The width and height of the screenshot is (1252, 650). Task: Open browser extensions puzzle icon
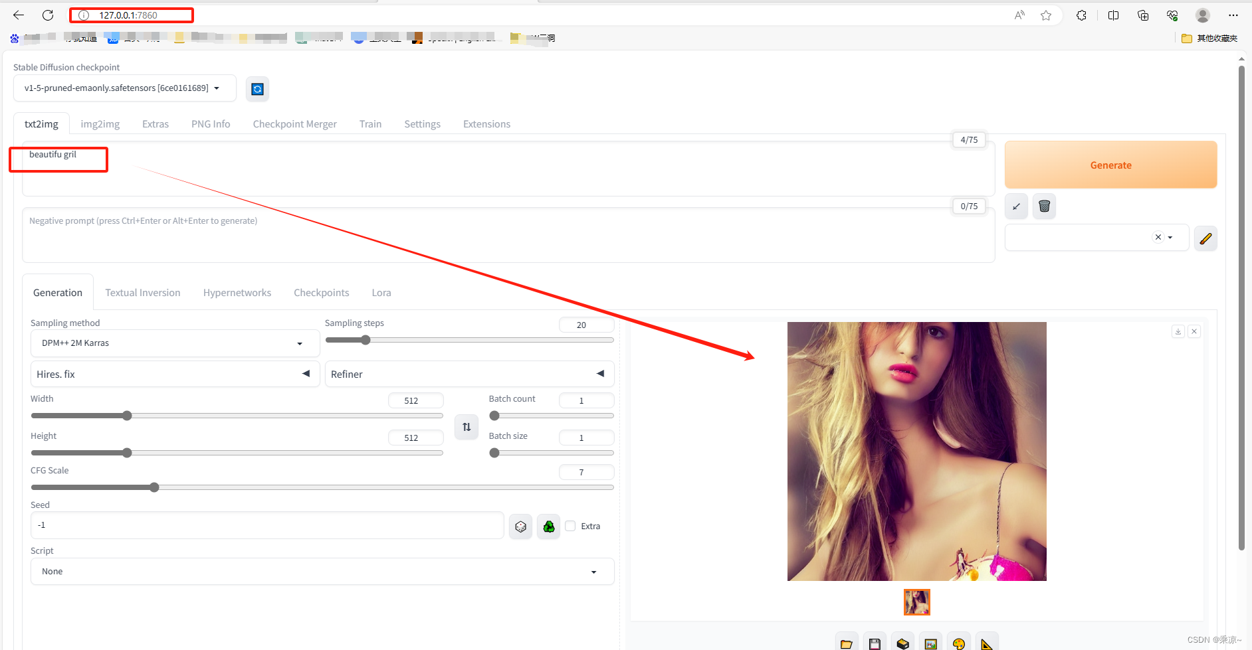[x=1081, y=15]
